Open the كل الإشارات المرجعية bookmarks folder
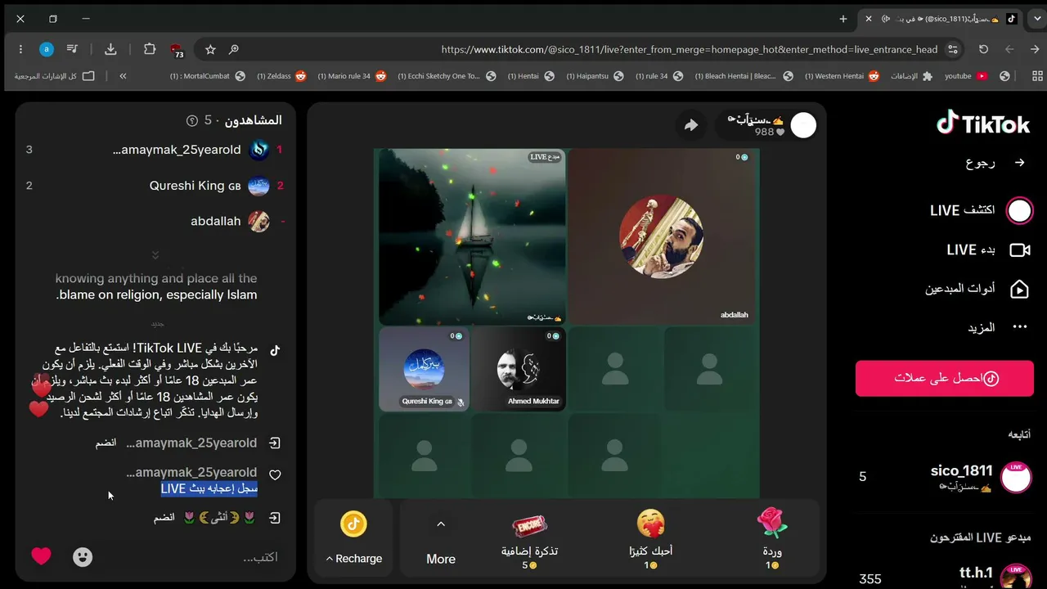This screenshot has width=1047, height=589. coord(55,76)
